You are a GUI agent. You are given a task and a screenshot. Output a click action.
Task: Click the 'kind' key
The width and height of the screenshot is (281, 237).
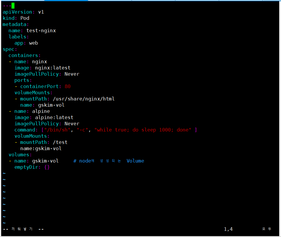pyautogui.click(x=9, y=18)
